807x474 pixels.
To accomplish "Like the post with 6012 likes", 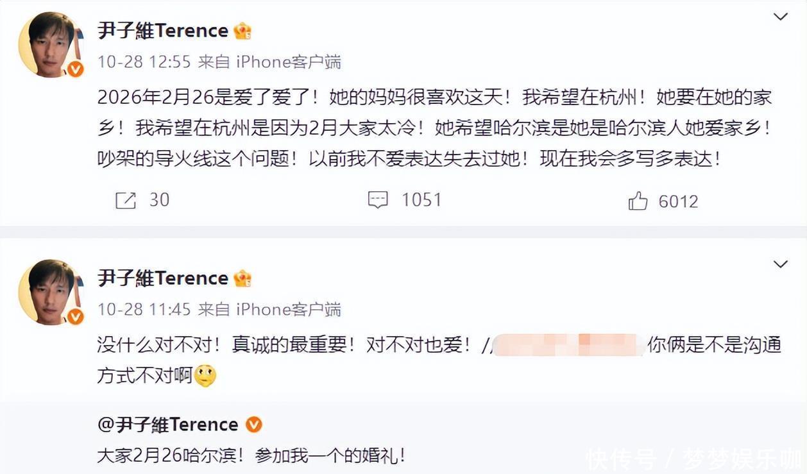I will 638,201.
